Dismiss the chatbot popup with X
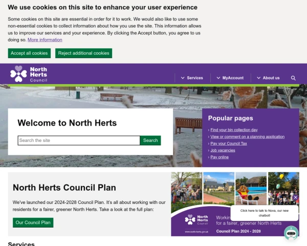The height and width of the screenshot is (246, 307). coord(295,197)
